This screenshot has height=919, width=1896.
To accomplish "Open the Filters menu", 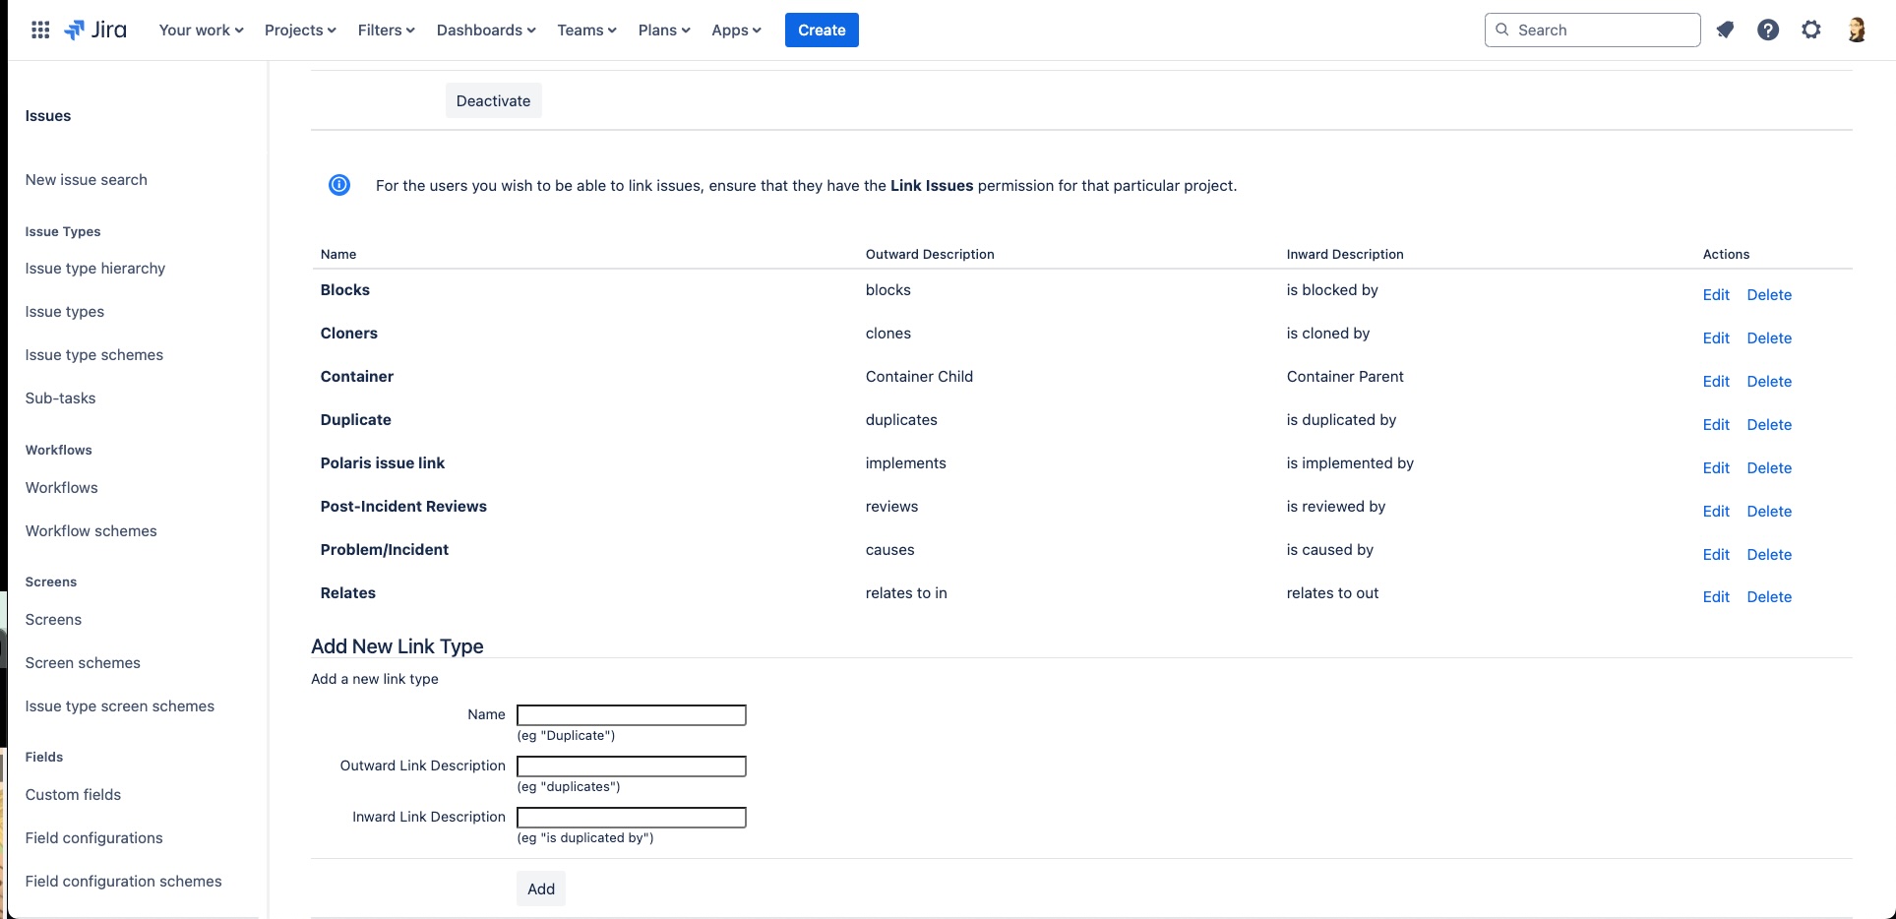I will (x=386, y=30).
